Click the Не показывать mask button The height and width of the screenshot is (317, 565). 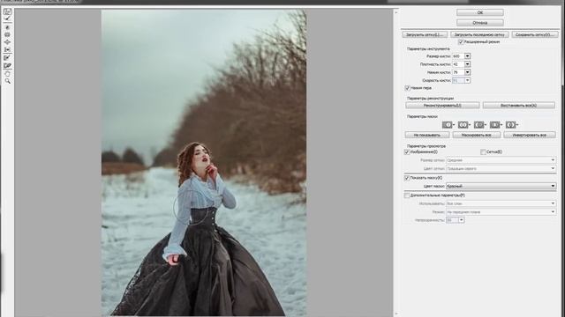tap(427, 135)
